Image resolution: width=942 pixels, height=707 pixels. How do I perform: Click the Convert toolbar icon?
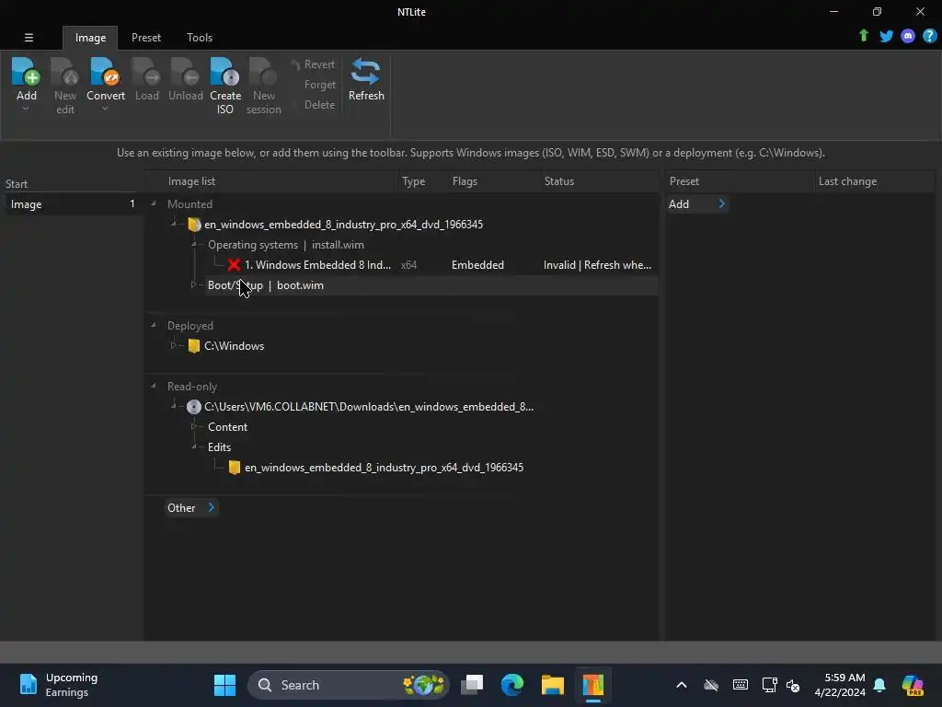[x=105, y=72]
